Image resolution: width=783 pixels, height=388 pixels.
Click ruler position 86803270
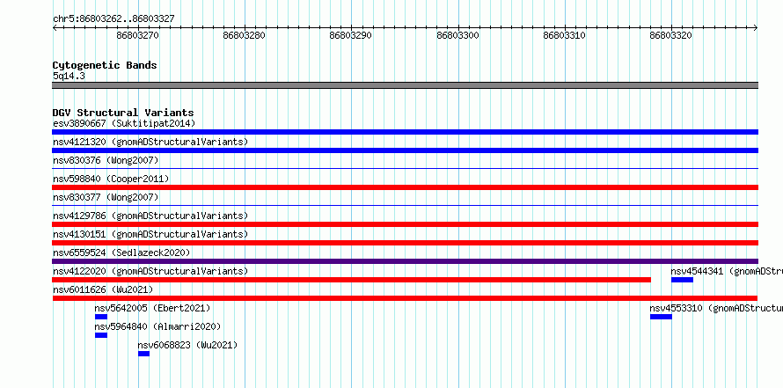tap(138, 36)
